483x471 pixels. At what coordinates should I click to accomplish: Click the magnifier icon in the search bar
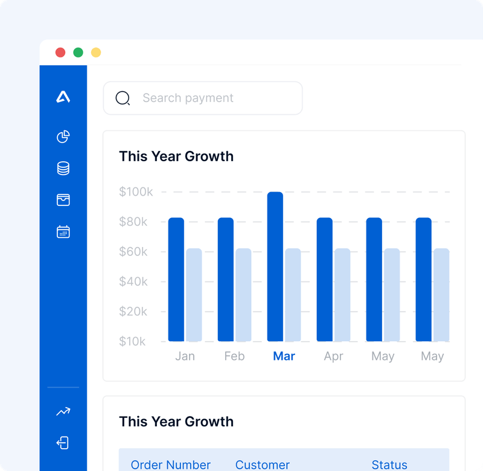123,98
